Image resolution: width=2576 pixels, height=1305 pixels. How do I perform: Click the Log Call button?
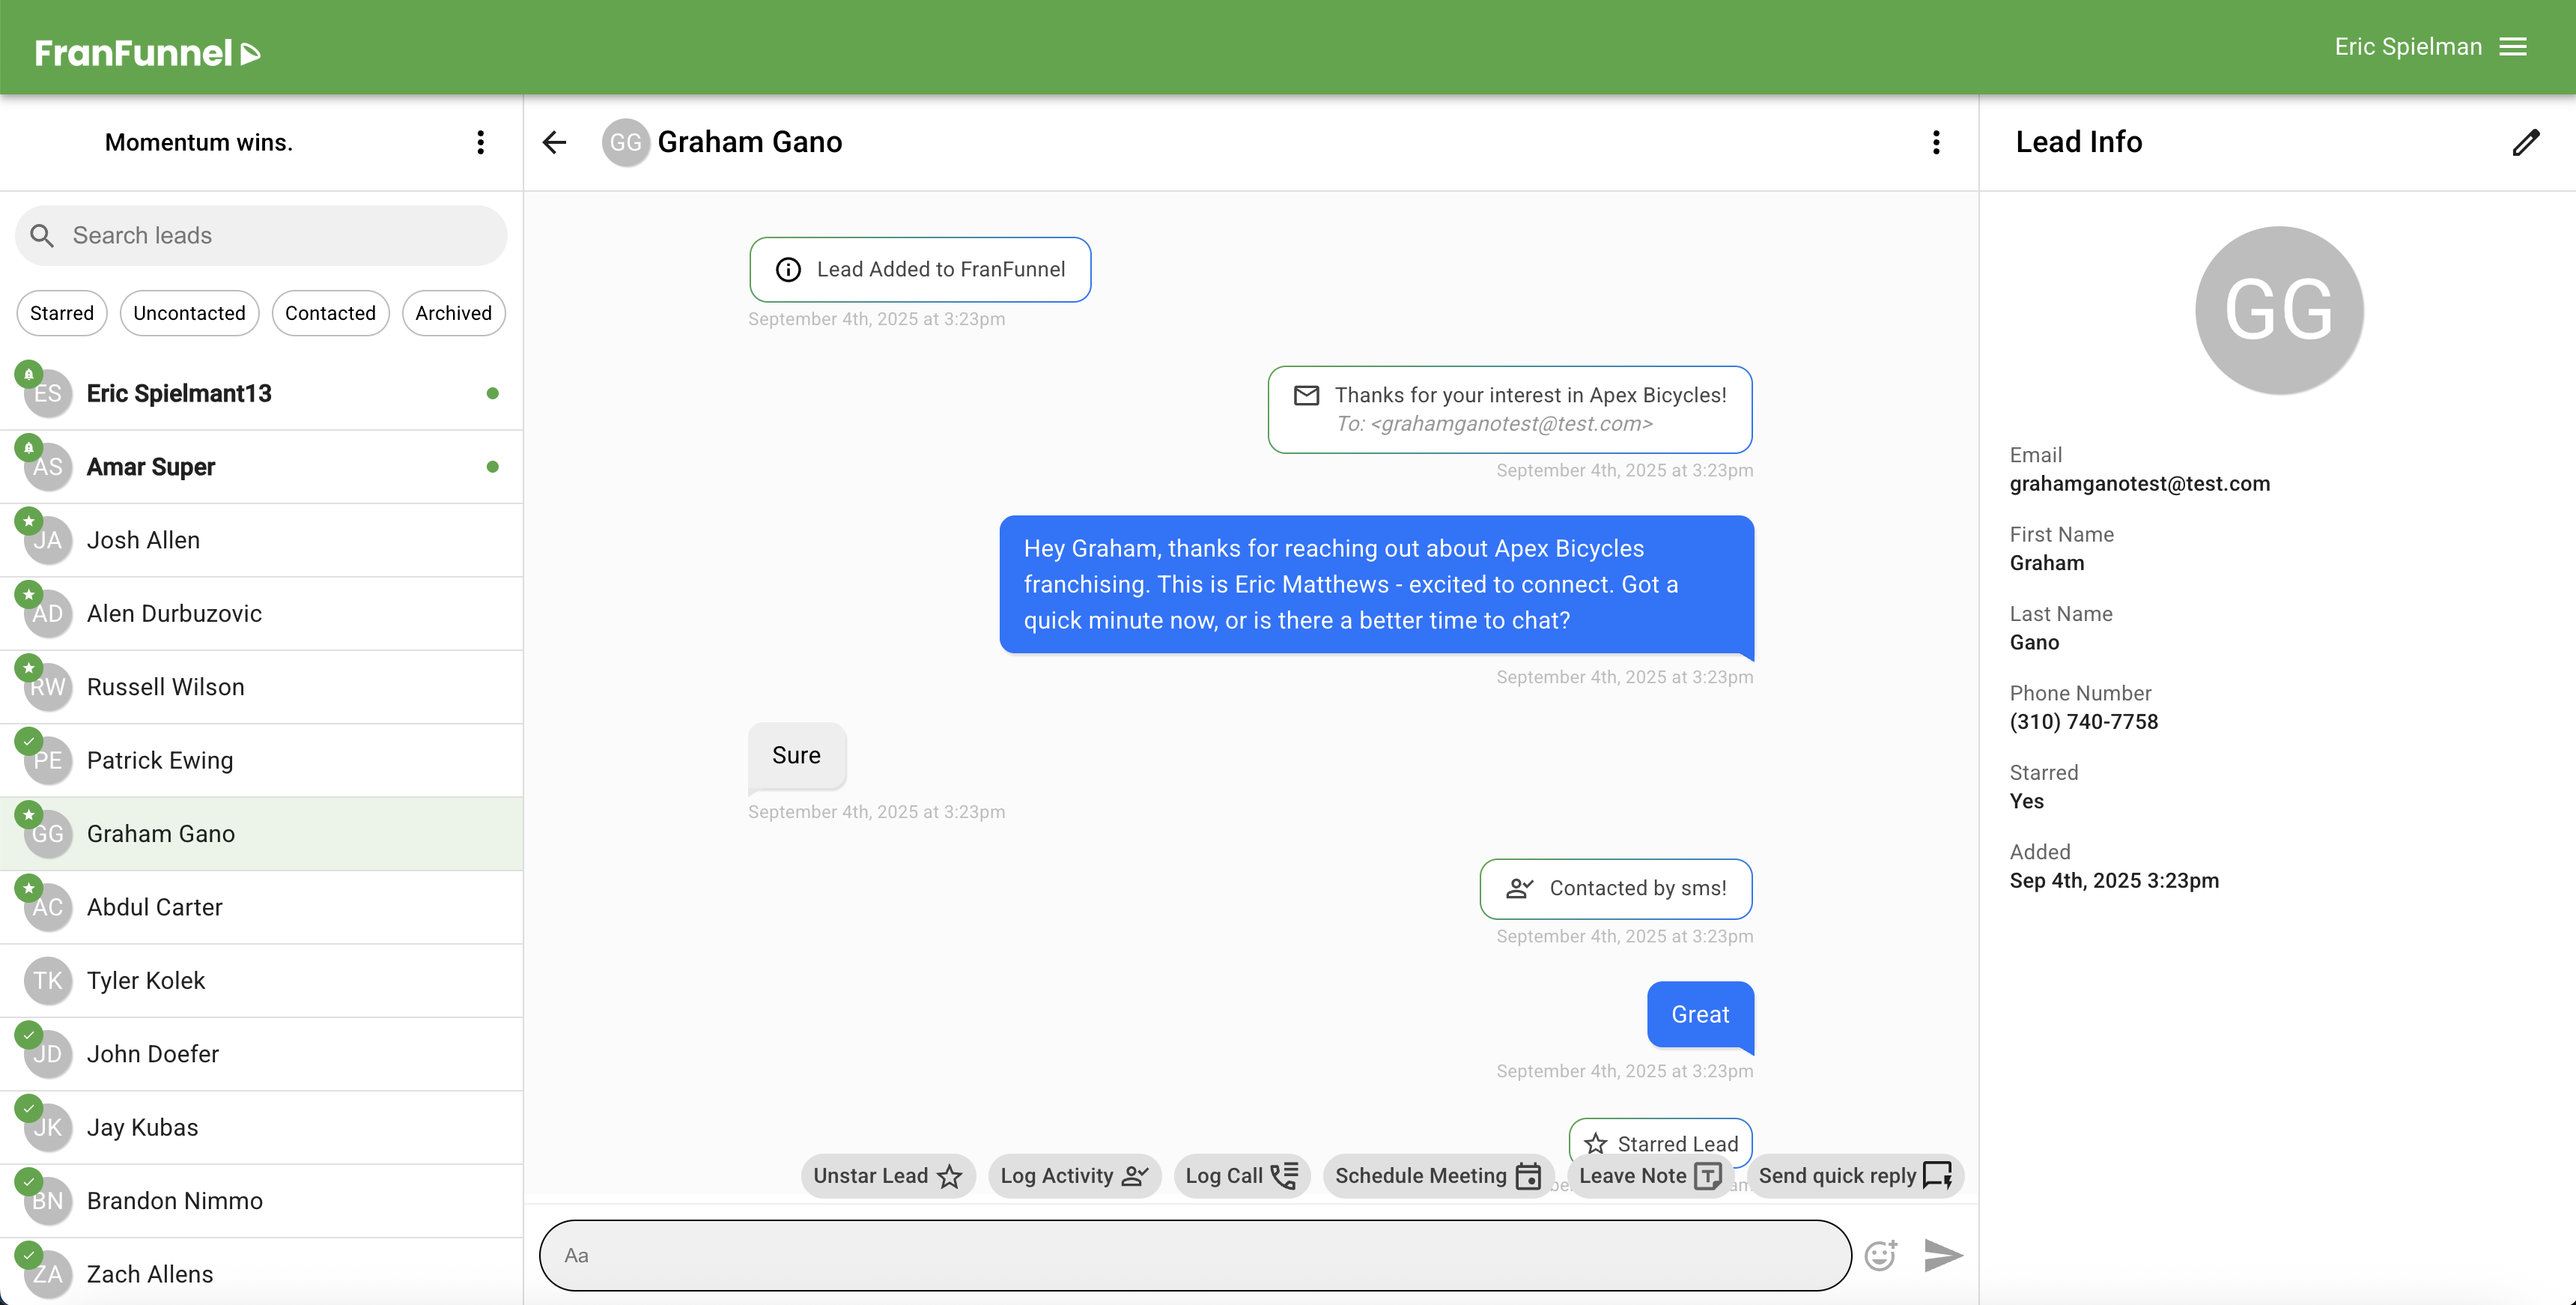tap(1241, 1176)
